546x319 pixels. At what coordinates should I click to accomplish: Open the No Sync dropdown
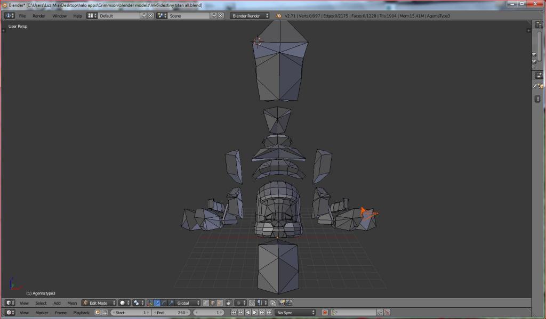click(295, 313)
